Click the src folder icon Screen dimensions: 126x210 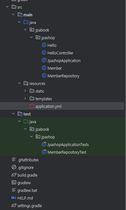click(14, 7)
